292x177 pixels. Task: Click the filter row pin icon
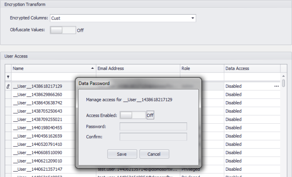[8, 77]
